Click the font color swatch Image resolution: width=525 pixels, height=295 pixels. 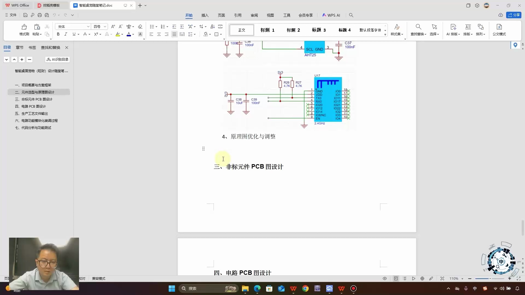tap(129, 34)
